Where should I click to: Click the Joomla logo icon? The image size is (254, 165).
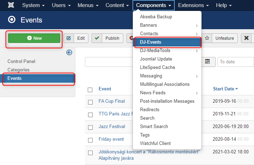click(x=11, y=5)
